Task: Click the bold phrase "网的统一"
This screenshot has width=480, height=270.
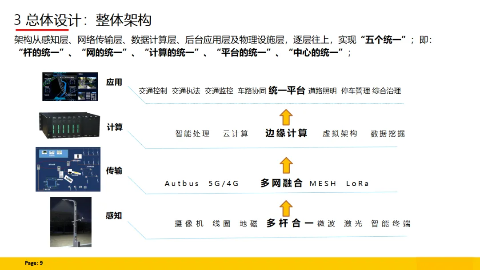Action: (x=104, y=52)
